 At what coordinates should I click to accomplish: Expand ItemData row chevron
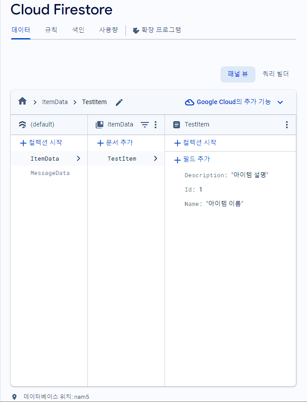click(78, 158)
